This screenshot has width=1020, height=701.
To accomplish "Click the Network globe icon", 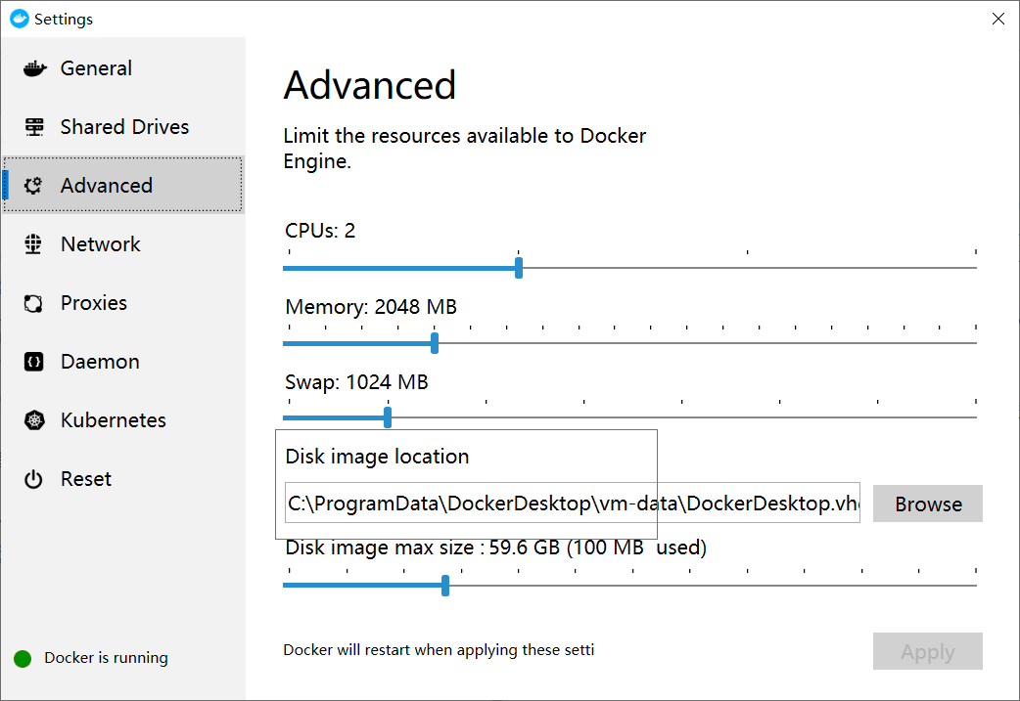I will 34,244.
